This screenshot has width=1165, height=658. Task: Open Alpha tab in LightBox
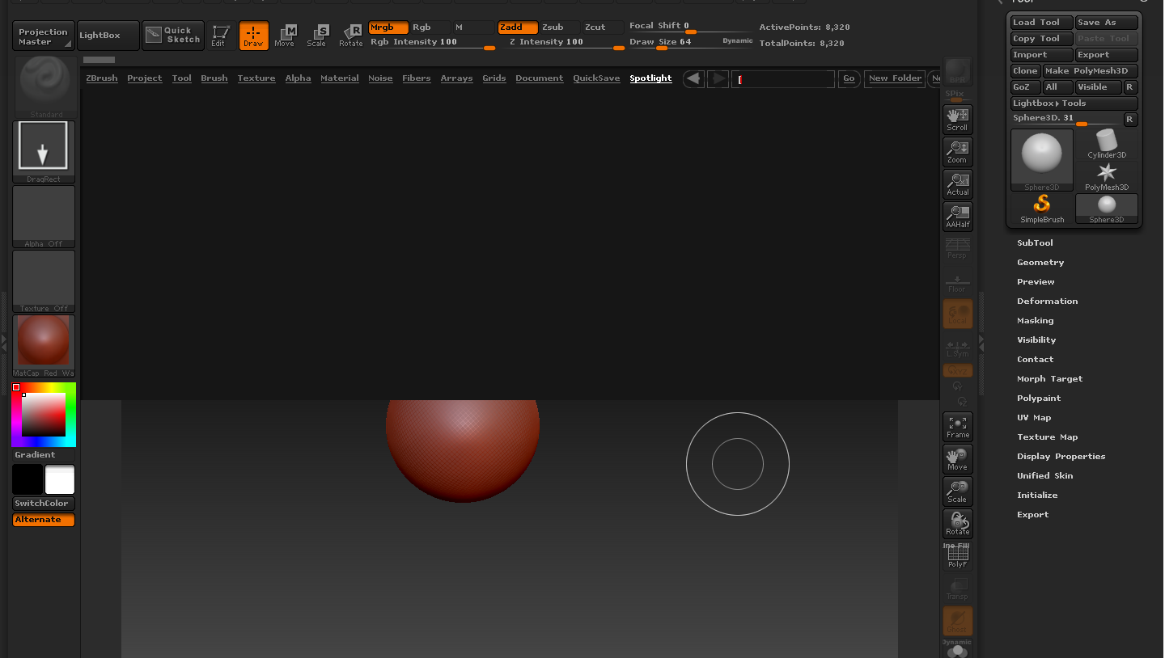[299, 78]
